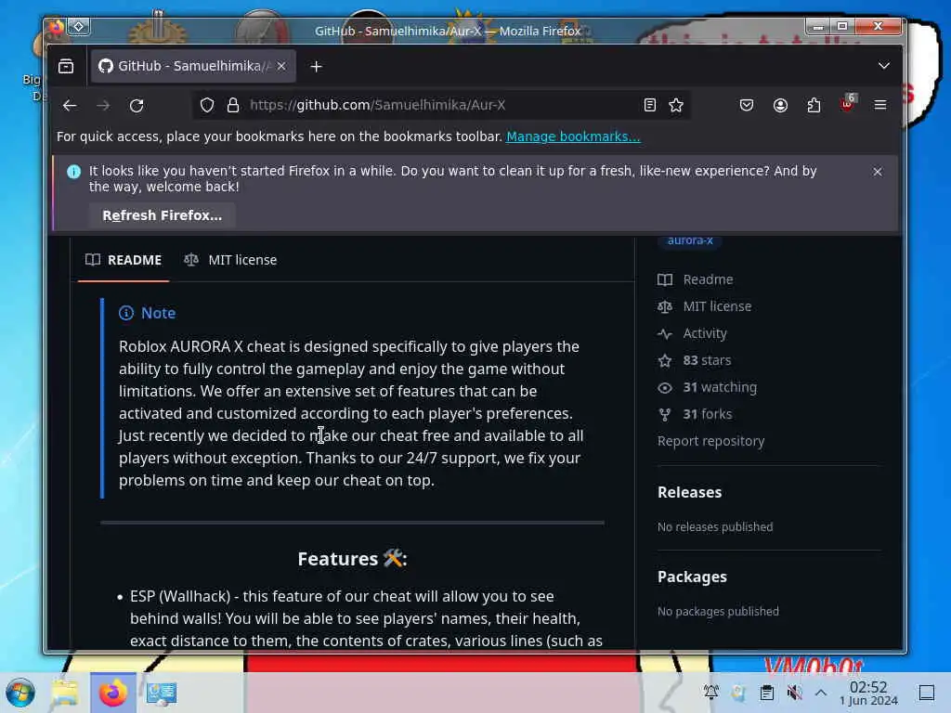Click the Features heading
951x713 pixels.
pyautogui.click(x=352, y=558)
